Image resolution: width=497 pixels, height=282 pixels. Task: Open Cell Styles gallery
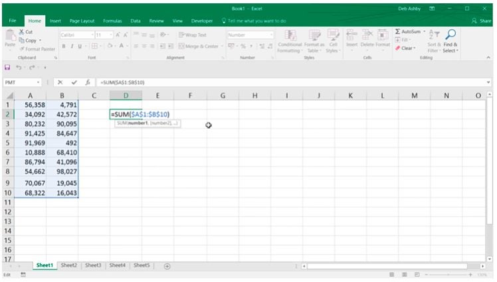pos(333,41)
